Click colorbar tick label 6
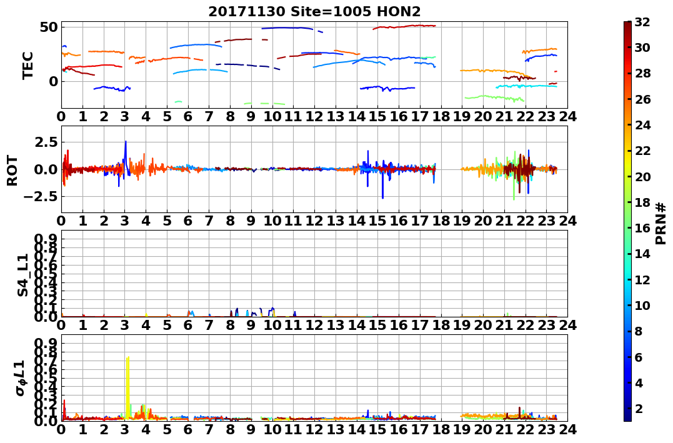The height and width of the screenshot is (443, 673). 638,357
